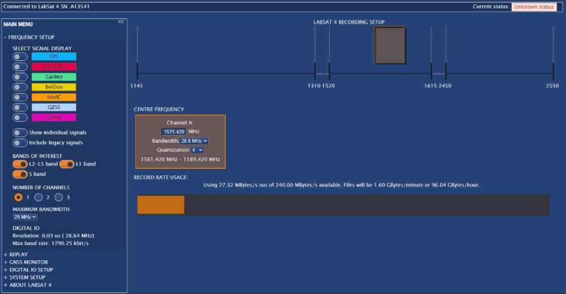Toggle NavIC signal display switch

20,97
